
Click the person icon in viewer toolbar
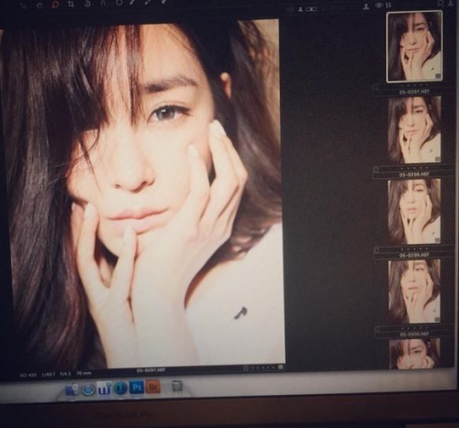click(x=366, y=6)
